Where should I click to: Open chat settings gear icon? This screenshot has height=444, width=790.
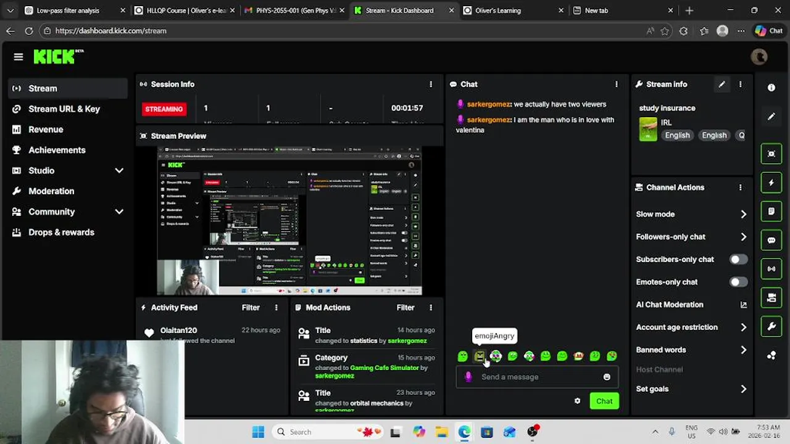tap(577, 401)
